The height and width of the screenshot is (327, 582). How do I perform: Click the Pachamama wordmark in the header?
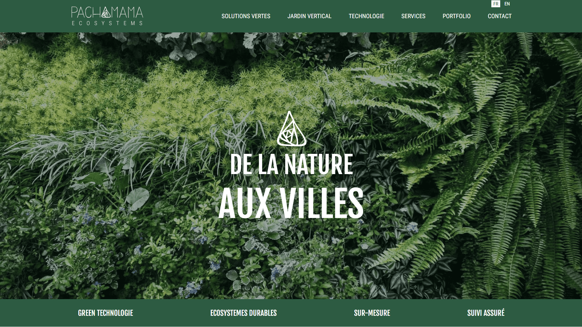click(107, 12)
